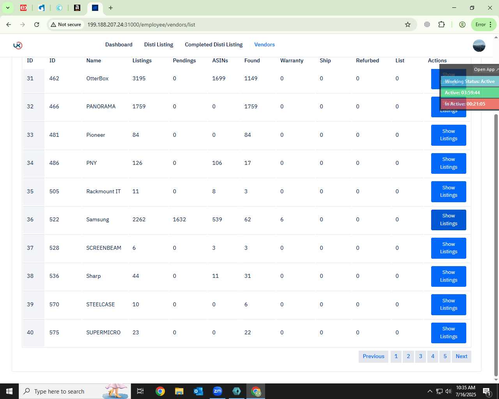Go to page 2 in pagination
This screenshot has height=399, width=499.
[408, 356]
